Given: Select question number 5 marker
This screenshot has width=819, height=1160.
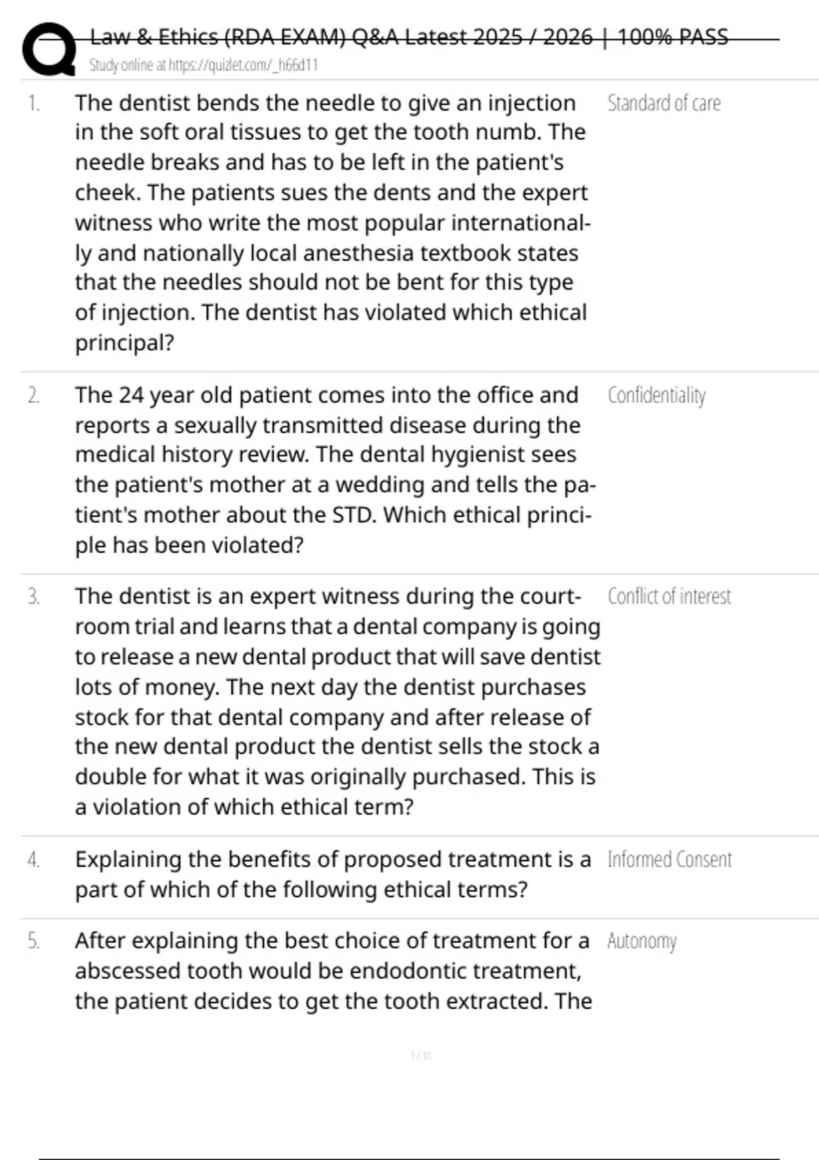Looking at the screenshot, I should coord(33,942).
